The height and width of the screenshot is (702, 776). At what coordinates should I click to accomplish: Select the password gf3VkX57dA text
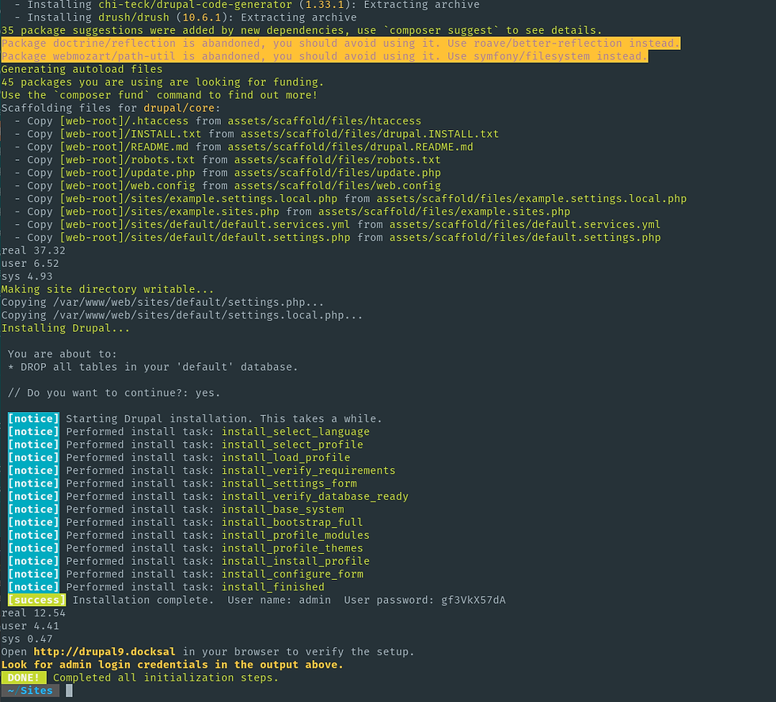point(474,600)
